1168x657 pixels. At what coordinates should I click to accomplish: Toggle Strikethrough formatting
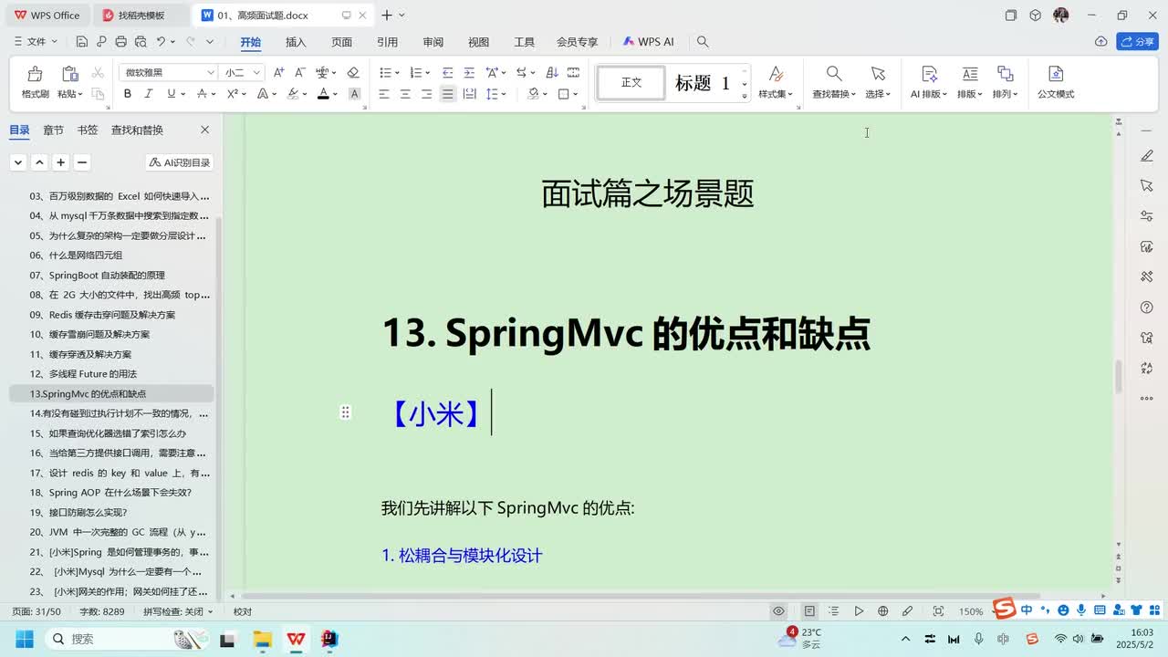click(202, 94)
